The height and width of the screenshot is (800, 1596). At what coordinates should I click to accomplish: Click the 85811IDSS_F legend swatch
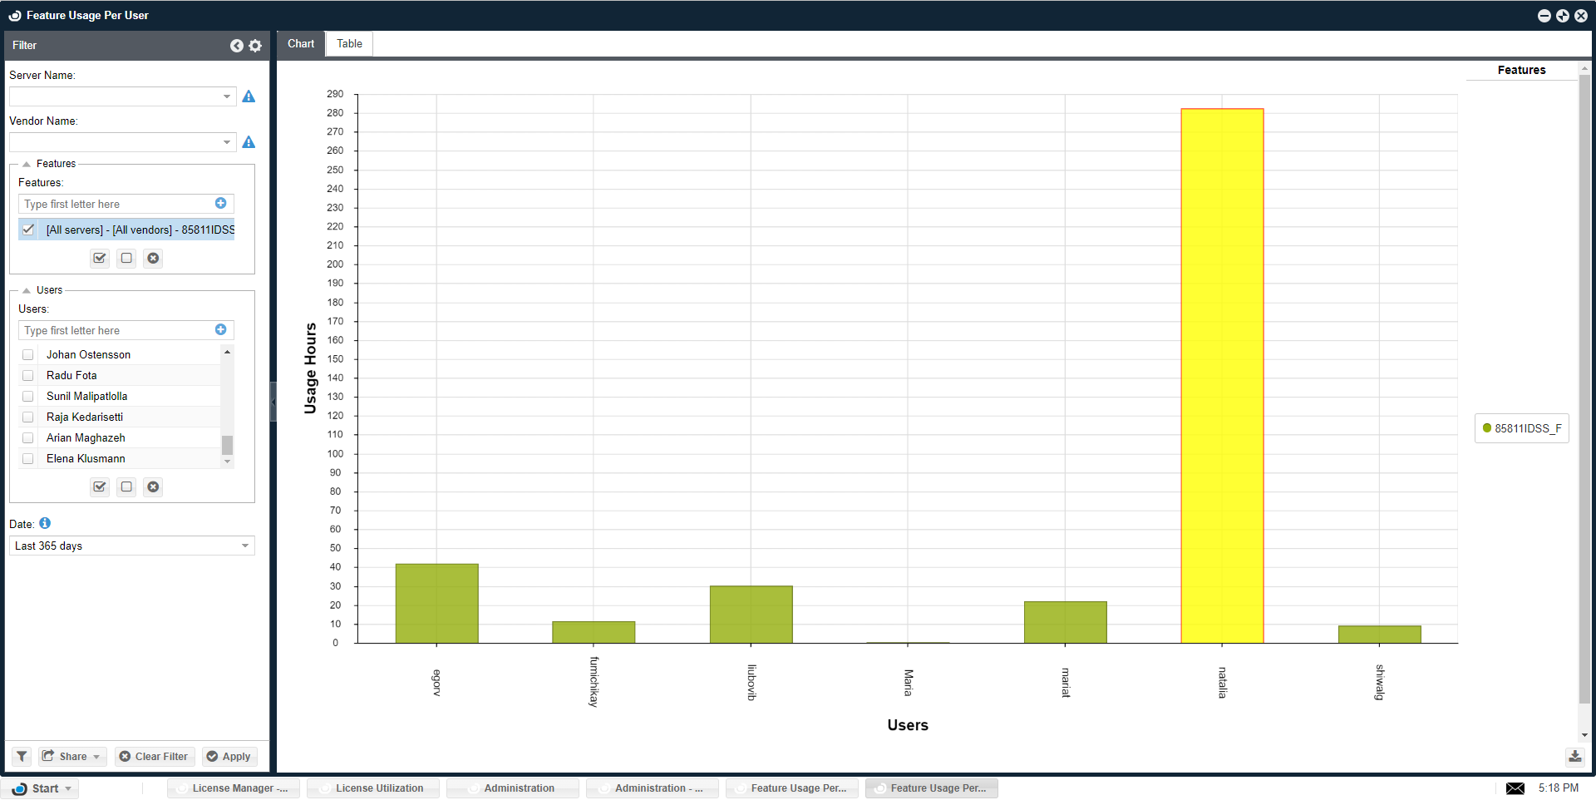click(1487, 428)
